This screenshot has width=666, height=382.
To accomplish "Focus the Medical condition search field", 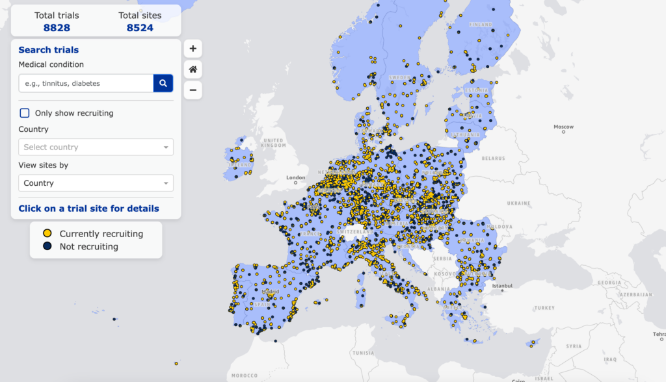I will [86, 83].
